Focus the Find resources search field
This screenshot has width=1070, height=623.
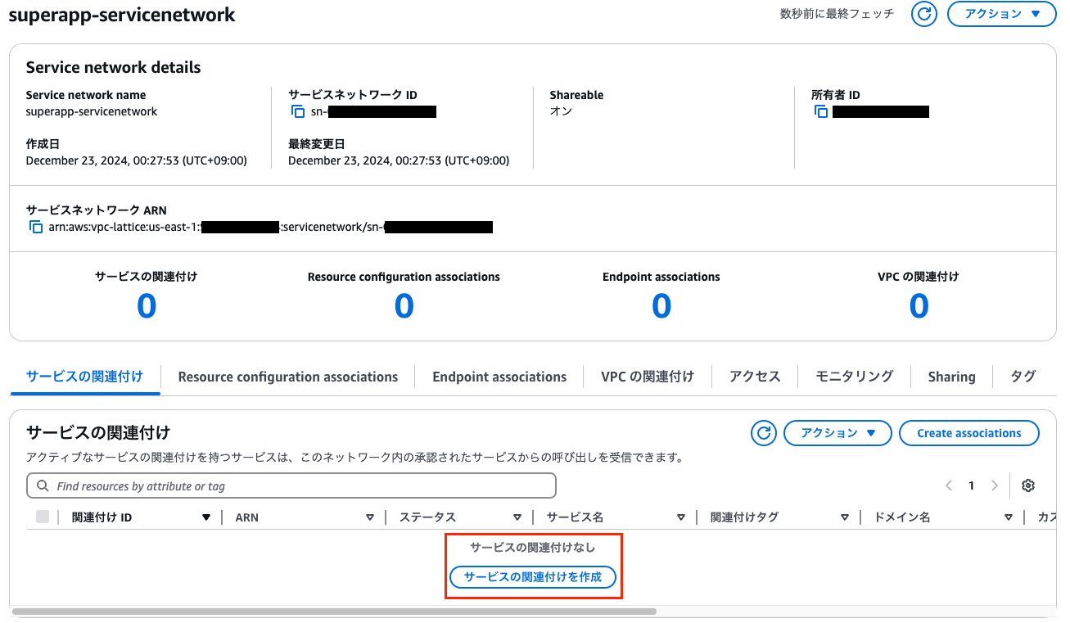pyautogui.click(x=291, y=485)
